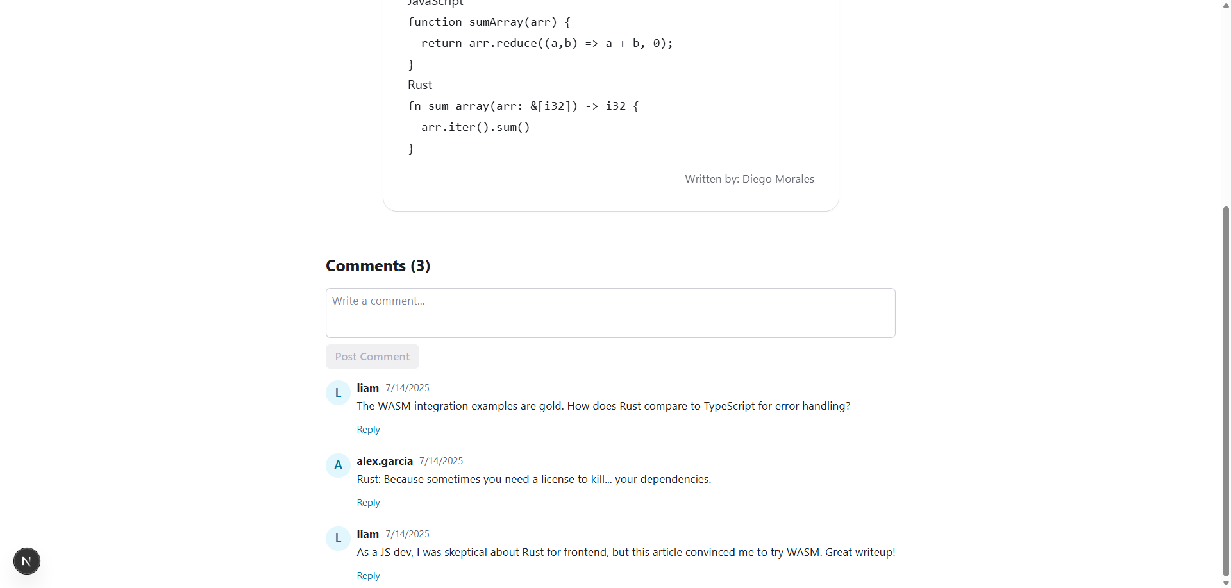Click the vertical scrollbar thumb

[x=1226, y=391]
